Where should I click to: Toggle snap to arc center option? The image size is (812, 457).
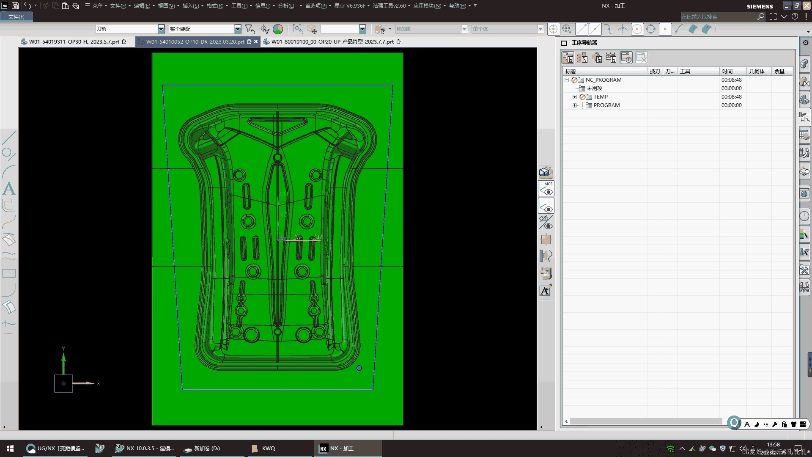click(637, 29)
